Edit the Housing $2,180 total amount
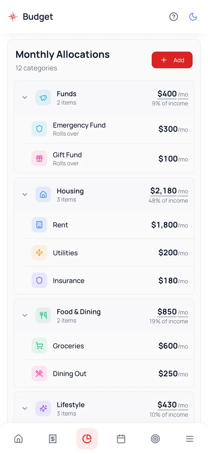Viewport: 208px width, 454px height. pyautogui.click(x=163, y=191)
